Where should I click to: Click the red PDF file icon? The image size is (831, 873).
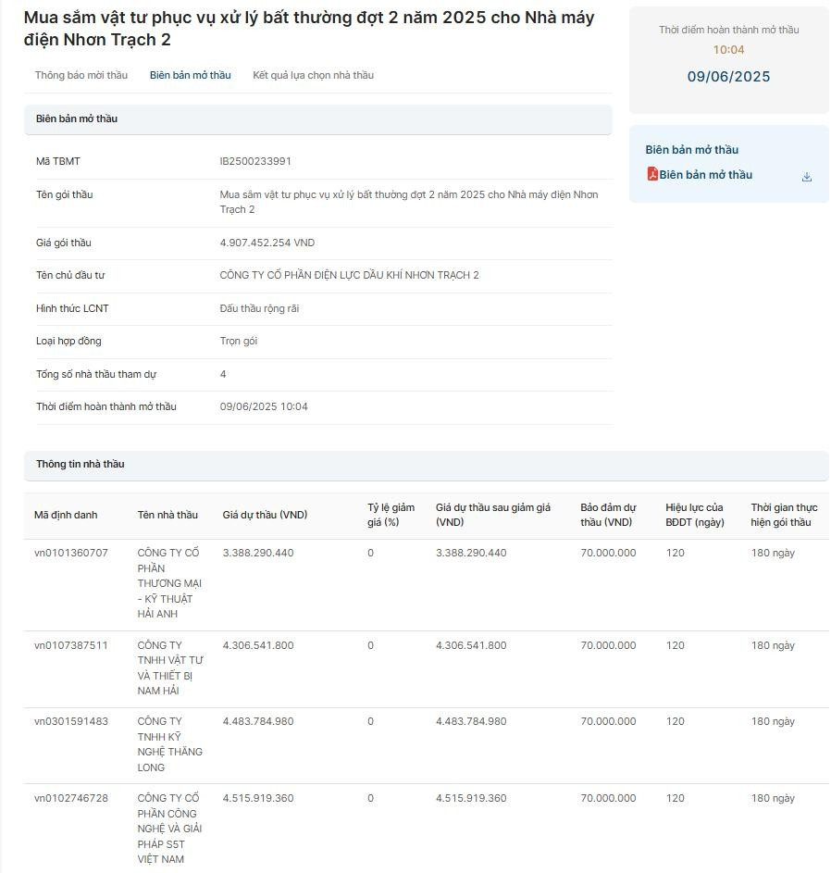click(651, 174)
